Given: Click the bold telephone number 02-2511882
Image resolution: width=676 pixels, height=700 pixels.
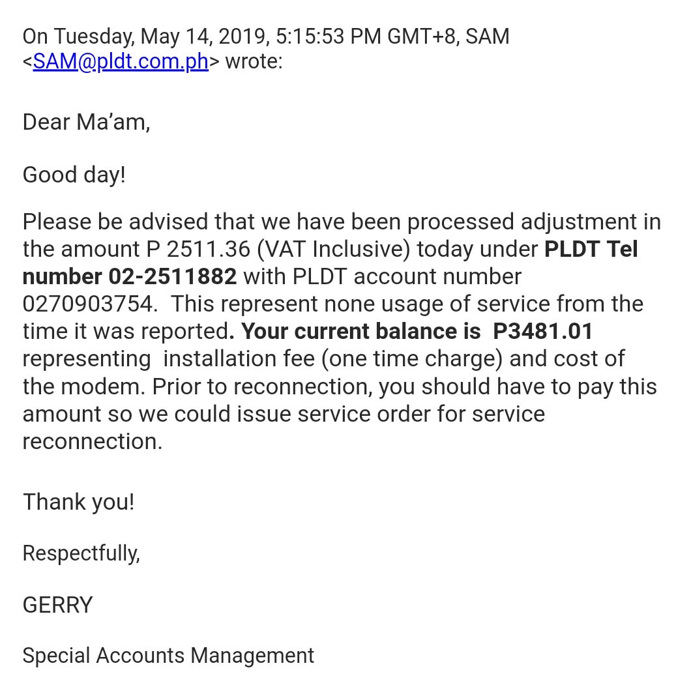Looking at the screenshot, I should click(x=172, y=276).
